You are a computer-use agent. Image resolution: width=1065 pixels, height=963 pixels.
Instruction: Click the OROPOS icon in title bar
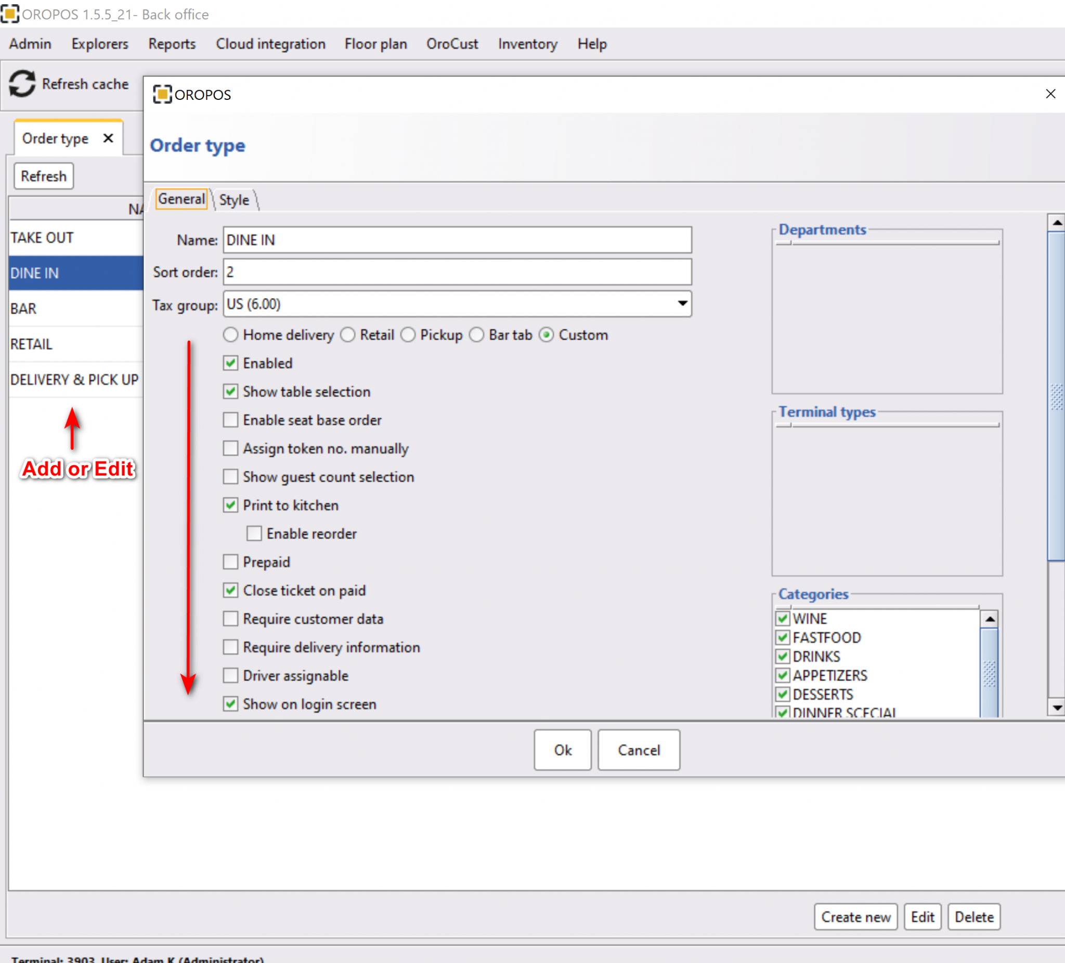(x=10, y=14)
